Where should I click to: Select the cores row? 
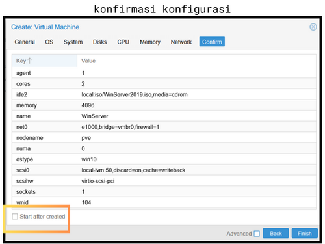[x=164, y=84]
